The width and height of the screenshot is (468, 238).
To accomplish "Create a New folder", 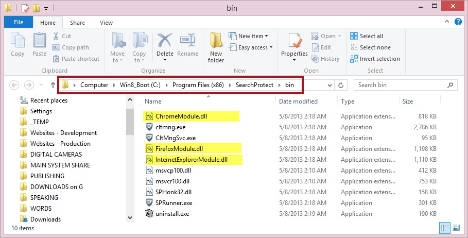I will pos(216,47).
